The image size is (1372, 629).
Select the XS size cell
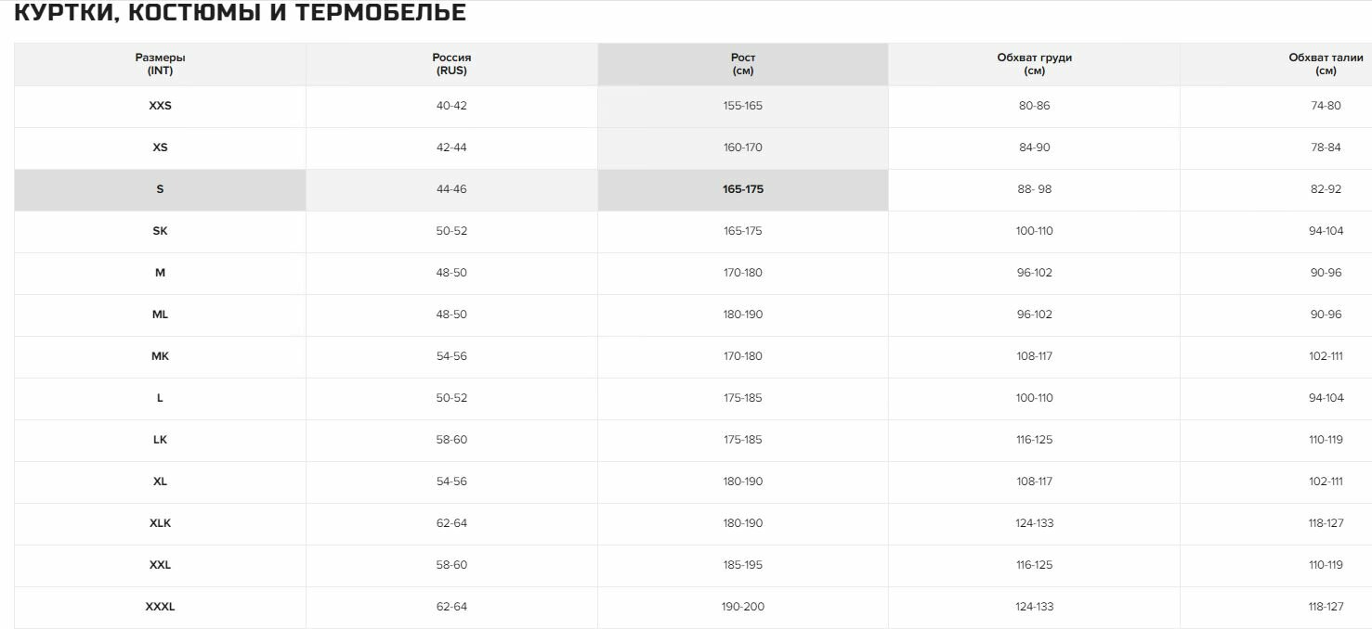click(160, 148)
